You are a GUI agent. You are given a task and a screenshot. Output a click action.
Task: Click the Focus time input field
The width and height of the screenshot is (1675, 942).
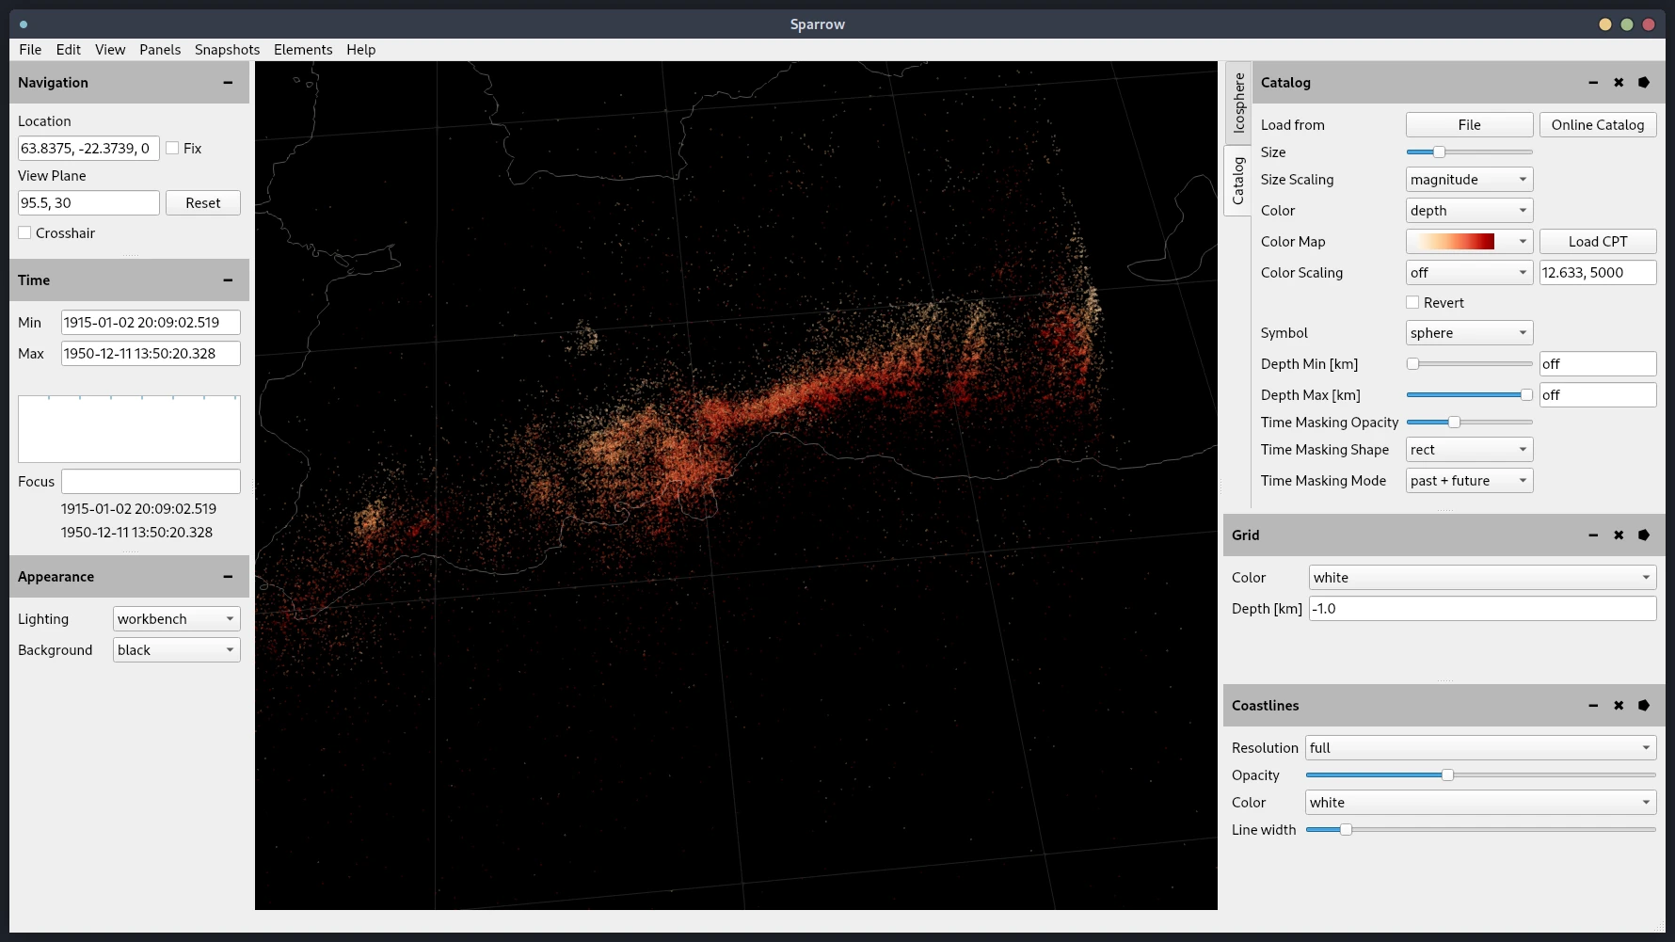click(x=151, y=482)
